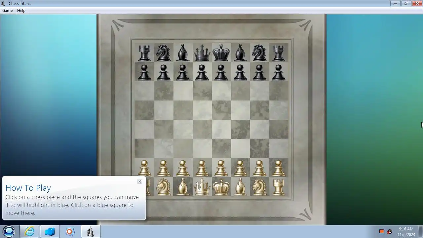Pick the white pawn on e2

click(x=221, y=168)
